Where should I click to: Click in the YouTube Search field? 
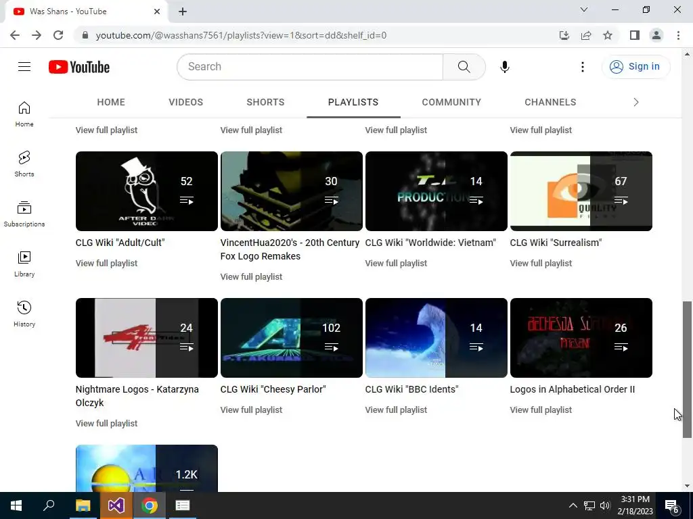[310, 67]
